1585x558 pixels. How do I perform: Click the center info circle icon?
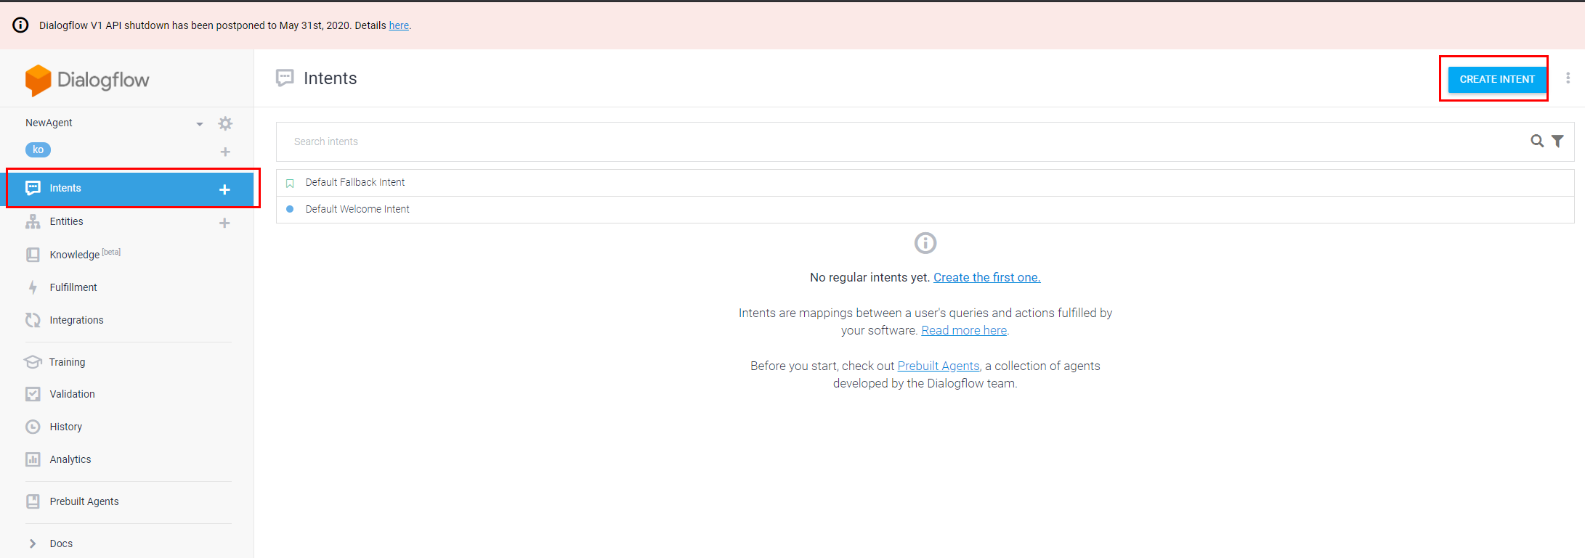click(x=925, y=243)
